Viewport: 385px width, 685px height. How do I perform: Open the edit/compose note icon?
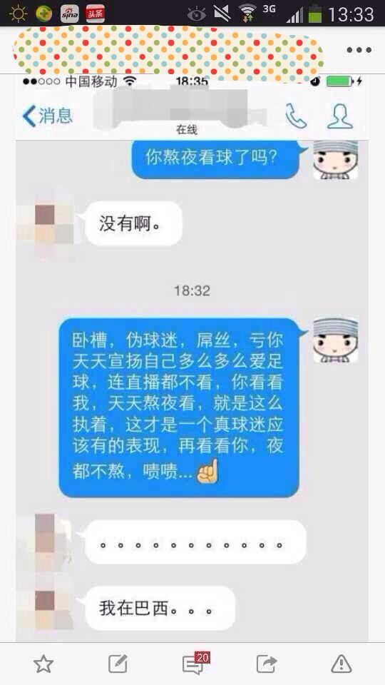118,664
